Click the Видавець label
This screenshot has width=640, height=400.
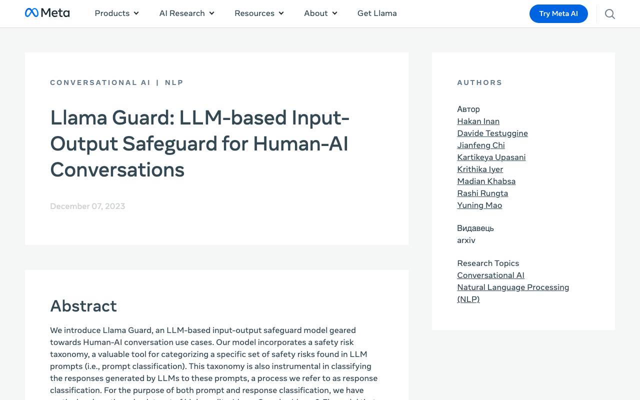(x=475, y=228)
